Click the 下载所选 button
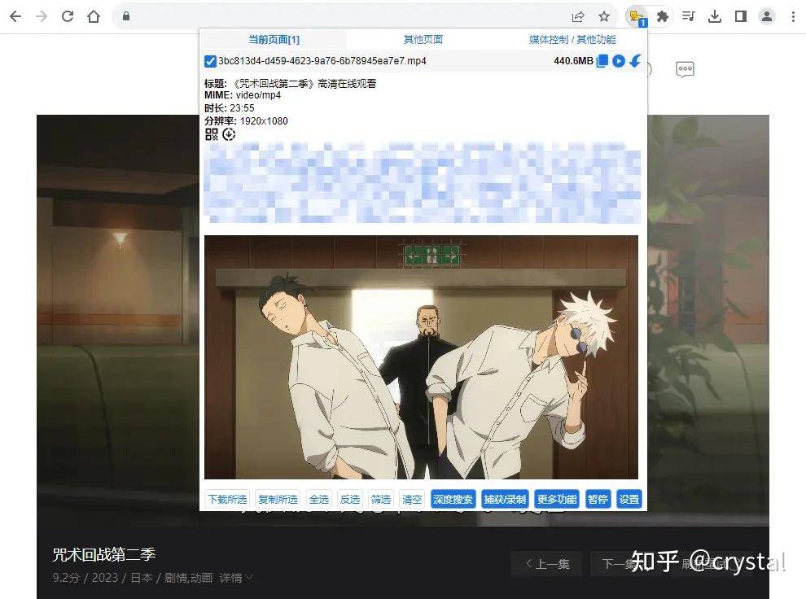 coord(227,500)
